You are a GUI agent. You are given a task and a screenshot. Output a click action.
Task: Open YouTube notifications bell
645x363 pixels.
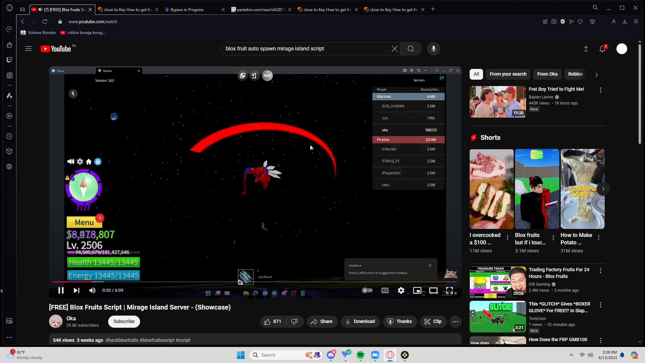click(602, 49)
